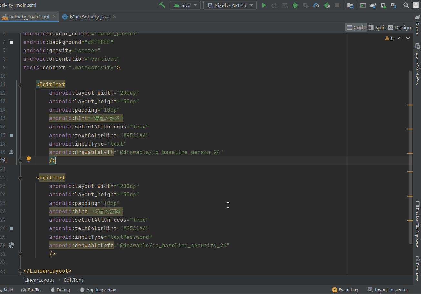
Task: Open SDK Manager icon
Action: pos(393,5)
